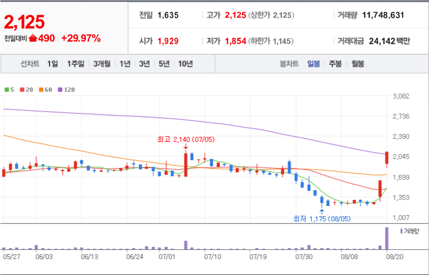
Task: Click the red 20-day moving average legend
Action: (x=26, y=90)
